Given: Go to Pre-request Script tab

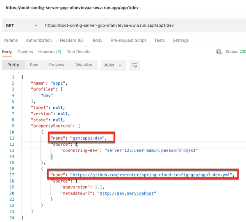Looking at the screenshot, I should (128, 41).
